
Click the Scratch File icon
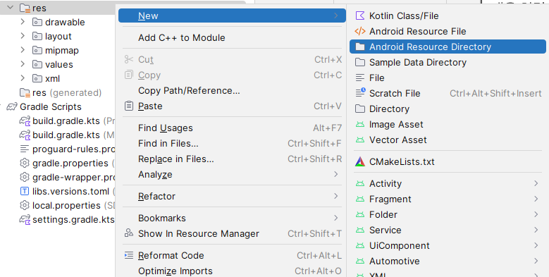point(360,93)
